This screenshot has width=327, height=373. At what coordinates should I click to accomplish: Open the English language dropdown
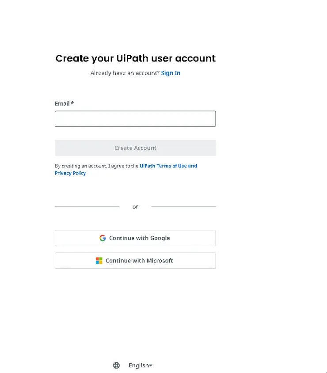pos(140,365)
